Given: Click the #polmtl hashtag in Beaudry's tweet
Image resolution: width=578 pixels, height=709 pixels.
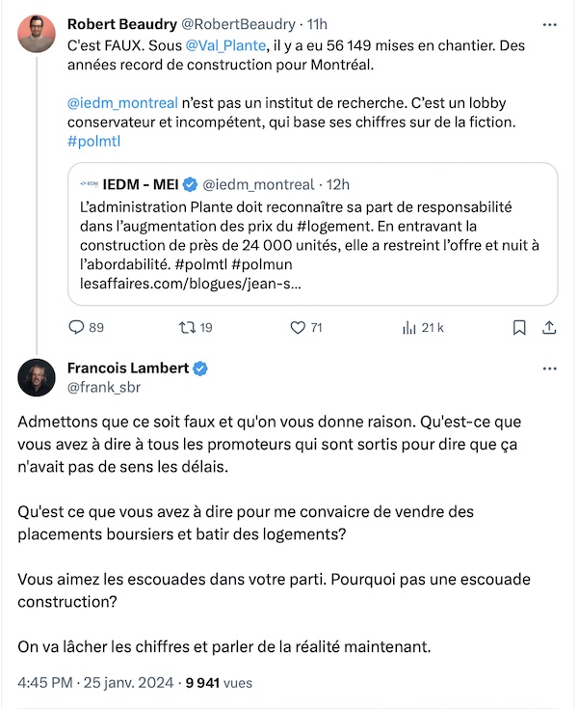Looking at the screenshot, I should pos(94,141).
